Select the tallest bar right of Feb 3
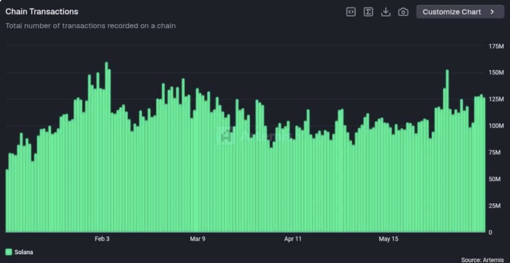Screen dimensions: 510x263 [x=107, y=147]
